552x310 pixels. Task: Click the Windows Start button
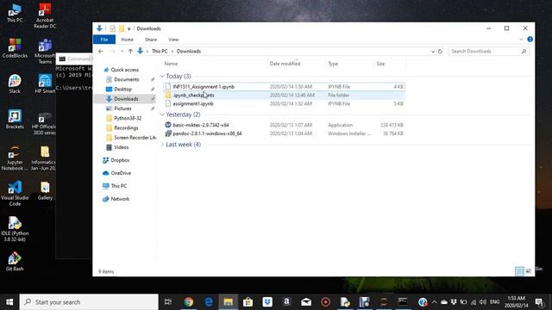(x=9, y=302)
